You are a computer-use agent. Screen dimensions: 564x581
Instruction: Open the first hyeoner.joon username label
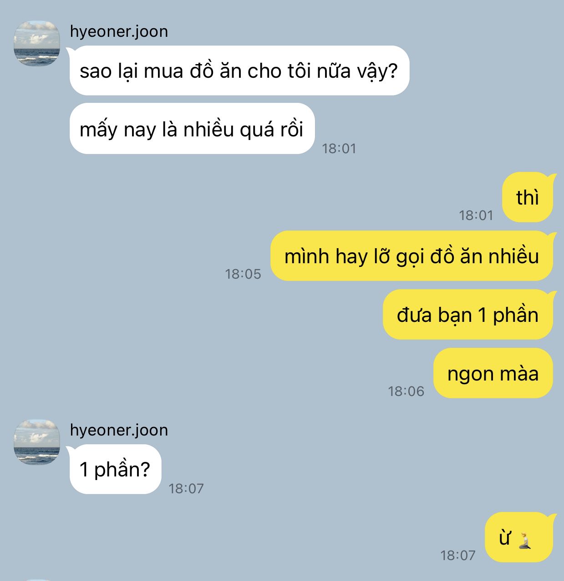point(119,31)
